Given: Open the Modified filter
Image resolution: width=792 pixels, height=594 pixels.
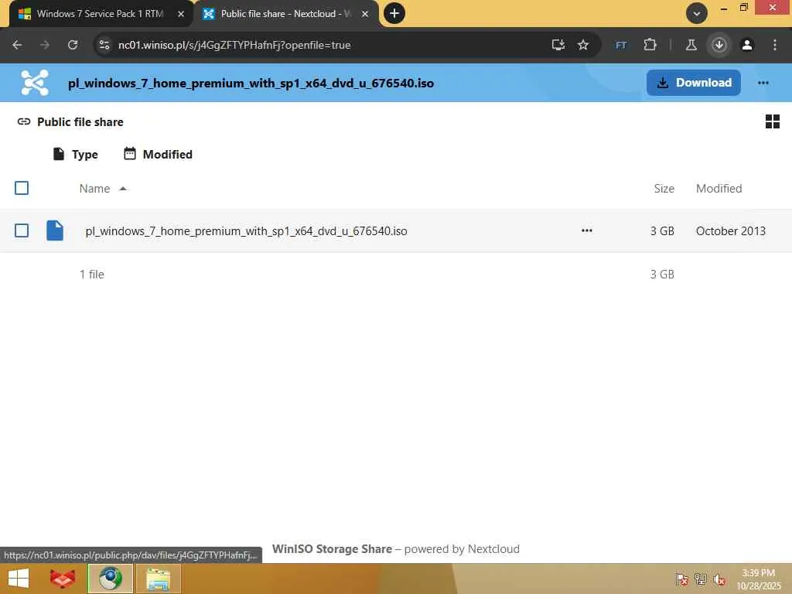Looking at the screenshot, I should 158,154.
